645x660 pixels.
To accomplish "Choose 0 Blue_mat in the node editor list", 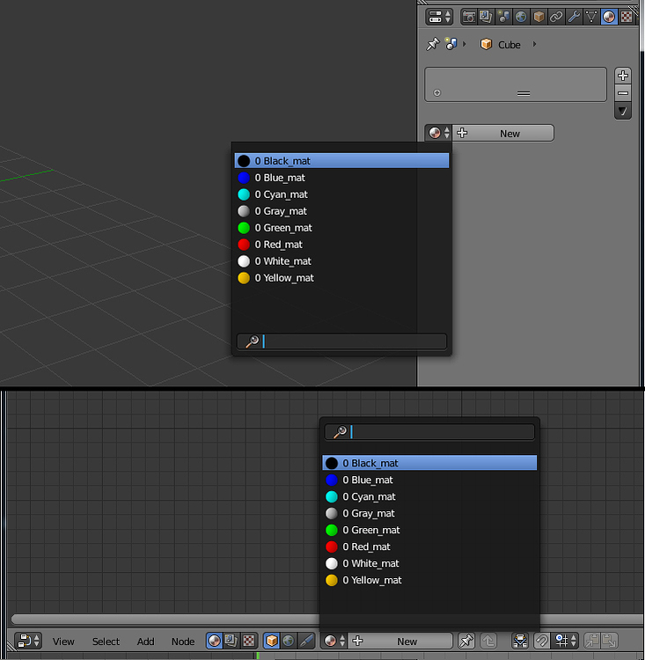I will tap(429, 480).
